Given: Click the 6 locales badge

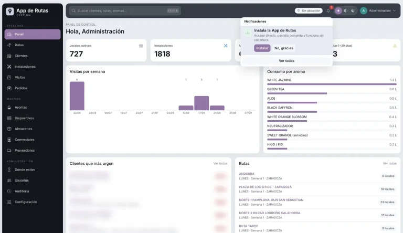Looking at the screenshot, I should (x=388, y=176).
